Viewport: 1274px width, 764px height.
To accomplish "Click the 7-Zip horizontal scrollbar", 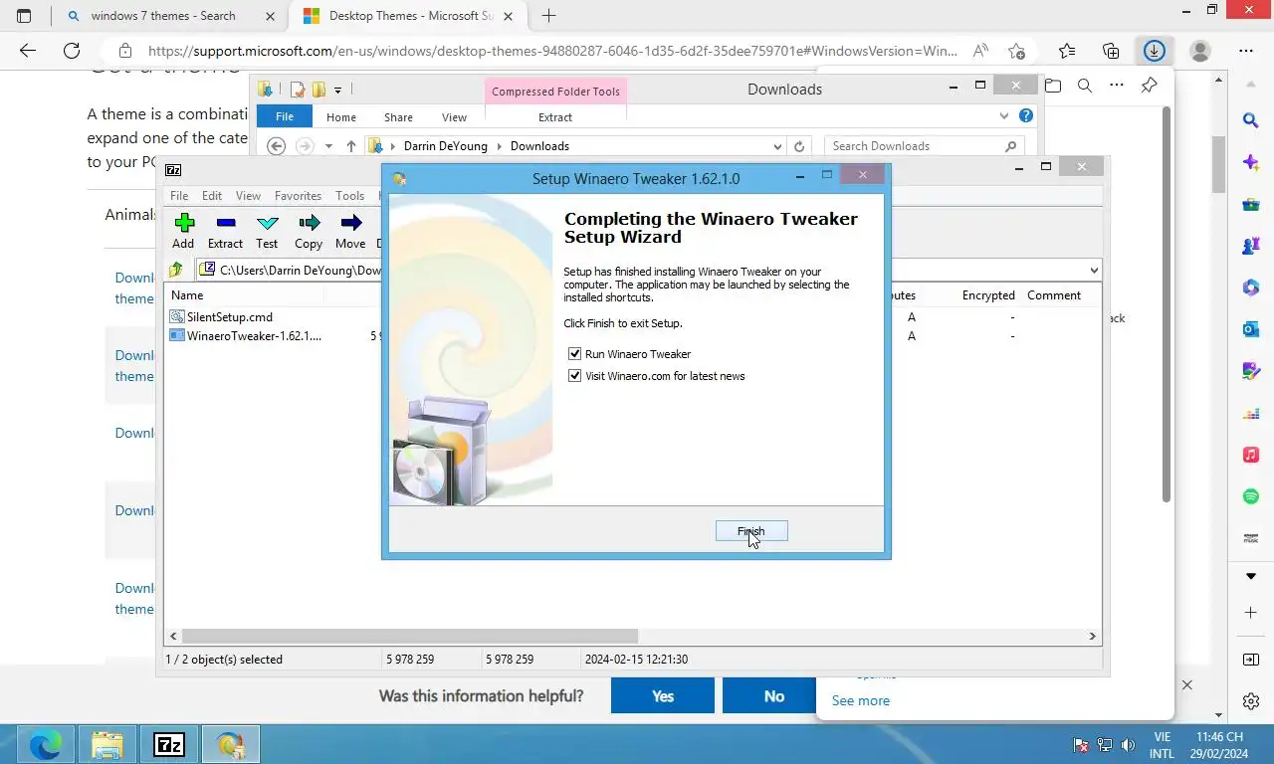I will coord(408,636).
